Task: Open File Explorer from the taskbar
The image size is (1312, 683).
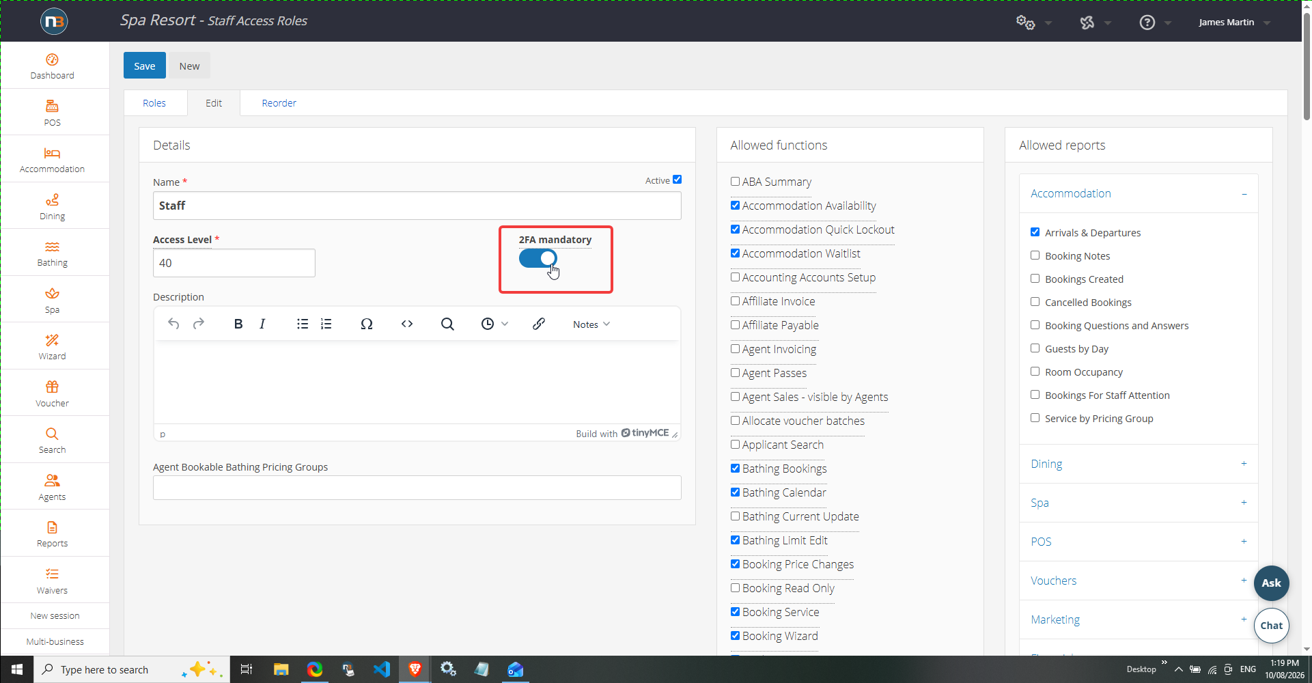Action: [281, 669]
